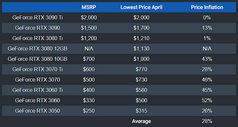Click the GeForce RTX 3050 row label
The image size is (238, 127).
37,111
